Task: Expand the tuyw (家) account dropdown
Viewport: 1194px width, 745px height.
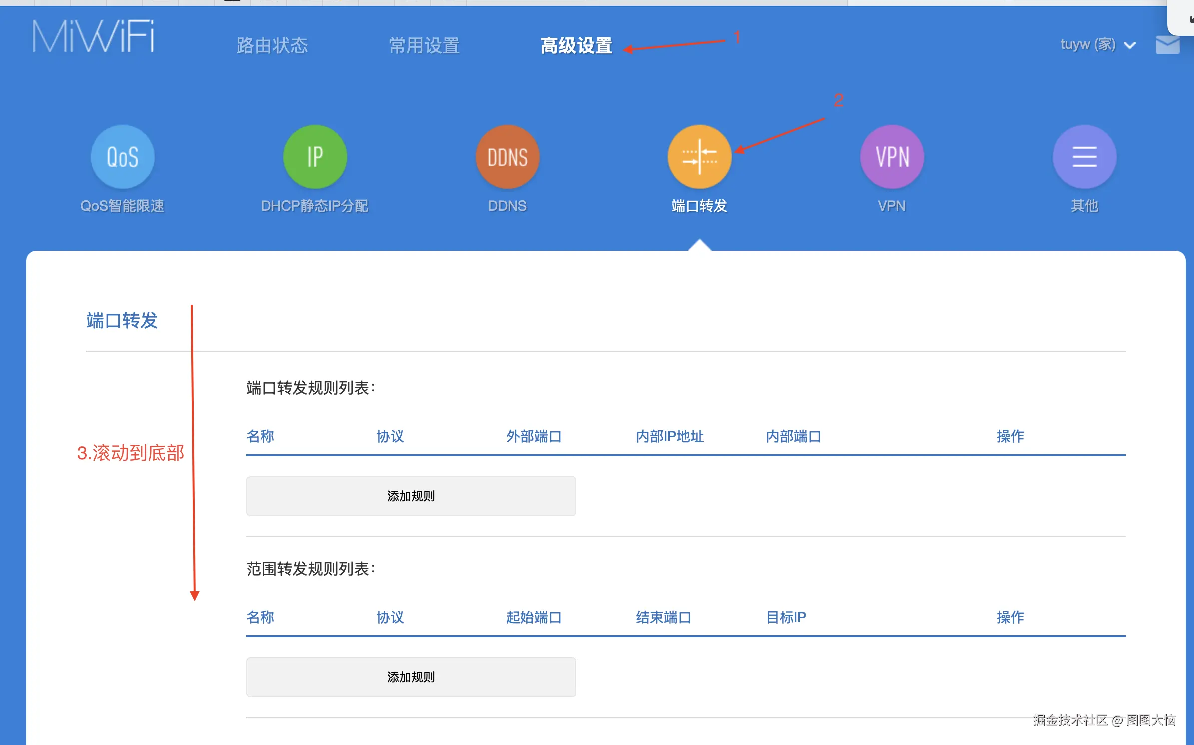Action: (1097, 45)
